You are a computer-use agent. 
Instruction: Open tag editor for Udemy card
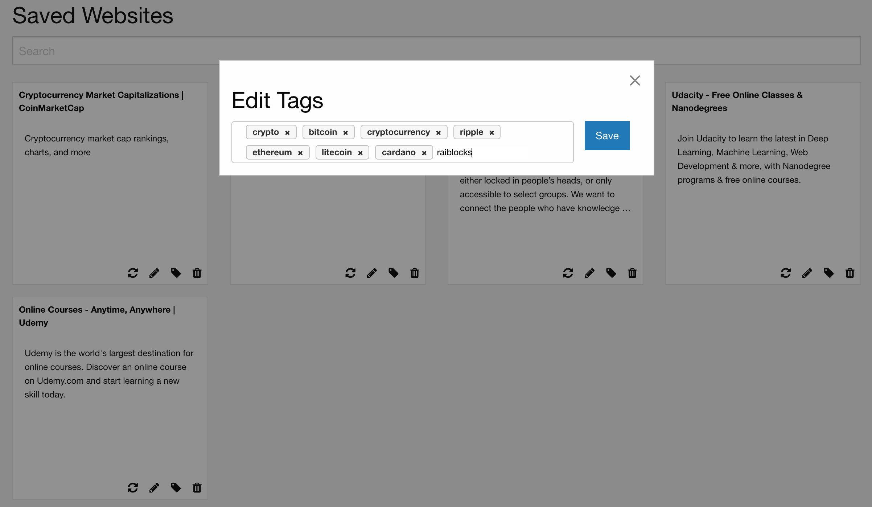point(176,487)
